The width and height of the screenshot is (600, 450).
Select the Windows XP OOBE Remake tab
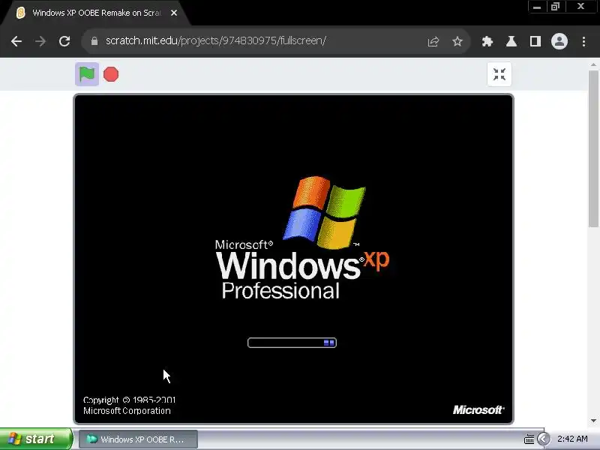(x=96, y=13)
